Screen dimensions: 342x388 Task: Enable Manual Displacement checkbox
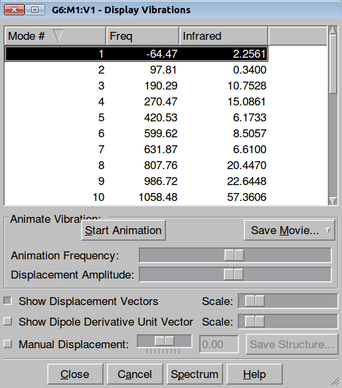tap(8, 344)
